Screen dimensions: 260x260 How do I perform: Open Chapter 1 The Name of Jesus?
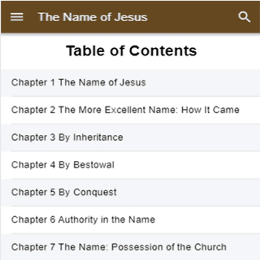(x=78, y=83)
